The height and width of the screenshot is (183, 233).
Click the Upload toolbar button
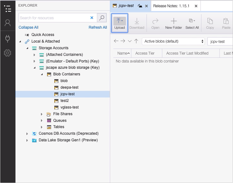119,23
